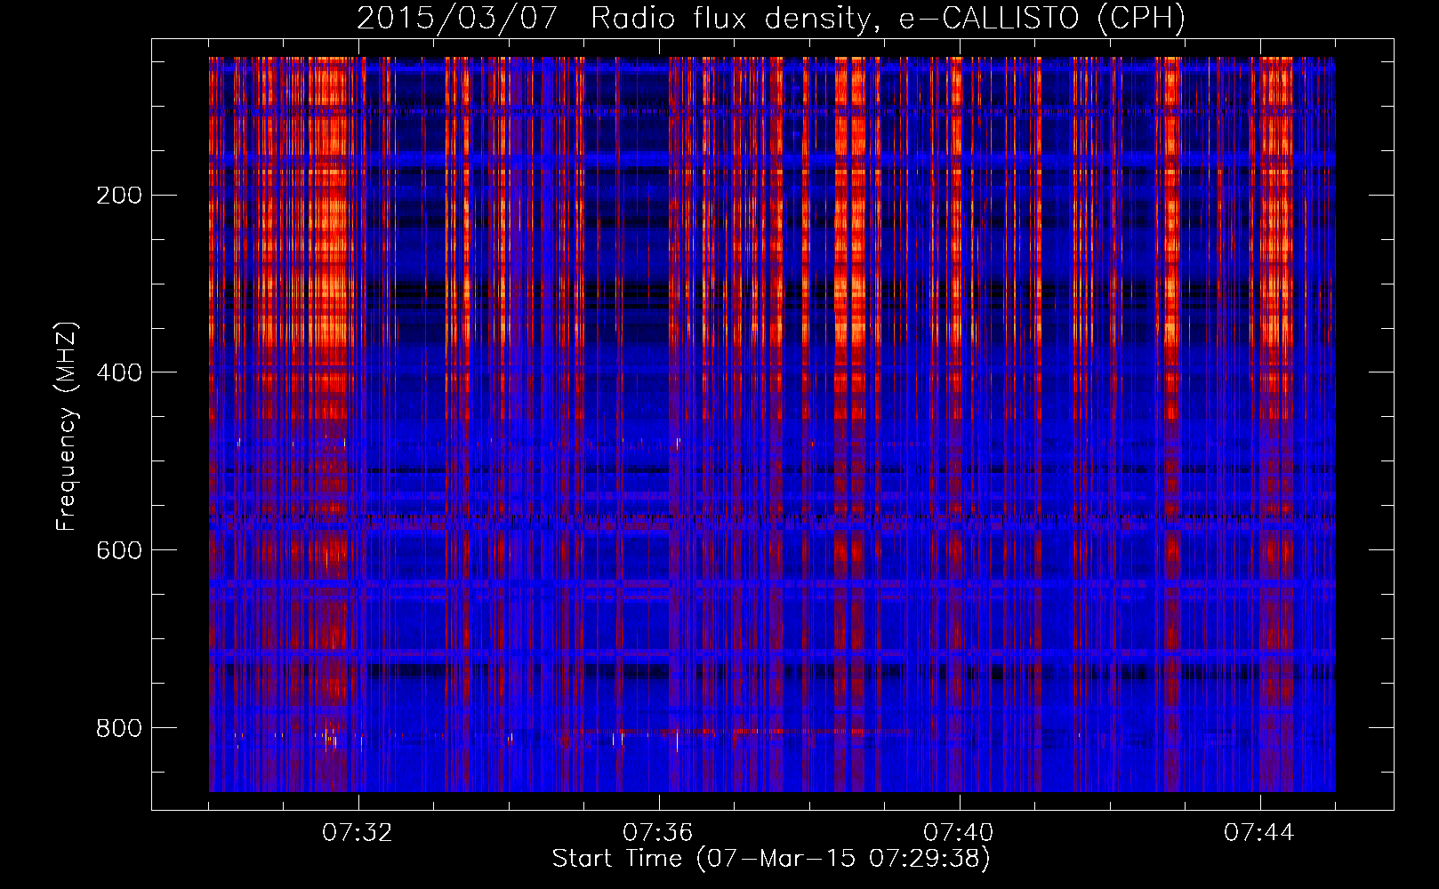Image resolution: width=1439 pixels, height=889 pixels.
Task: Click the 07:40 time tick label
Action: (x=959, y=832)
